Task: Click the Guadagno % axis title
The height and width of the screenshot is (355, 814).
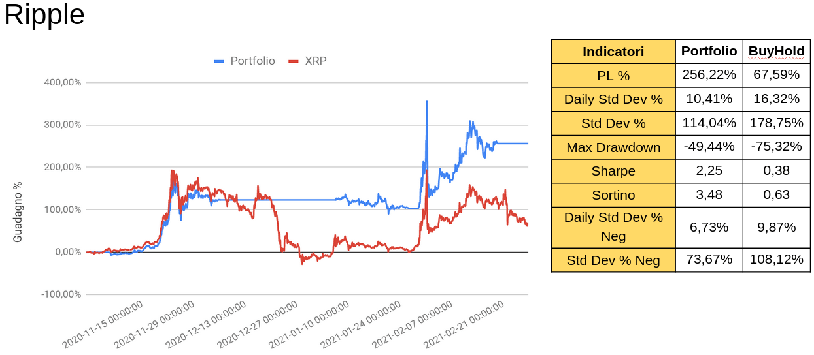Action: click(x=18, y=212)
